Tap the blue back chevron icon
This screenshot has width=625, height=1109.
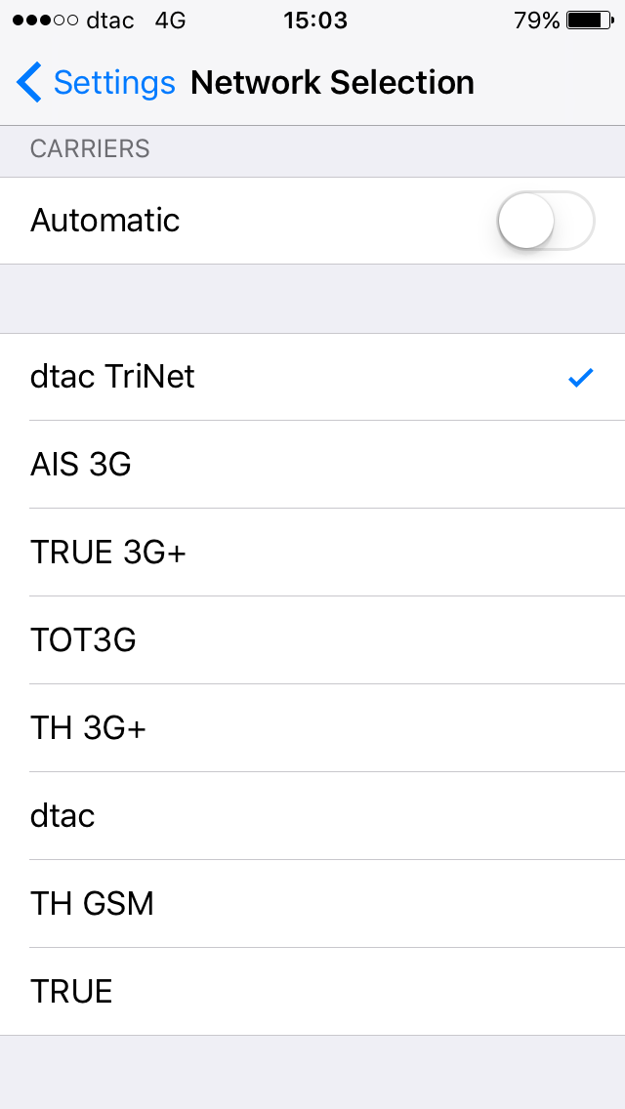(29, 83)
